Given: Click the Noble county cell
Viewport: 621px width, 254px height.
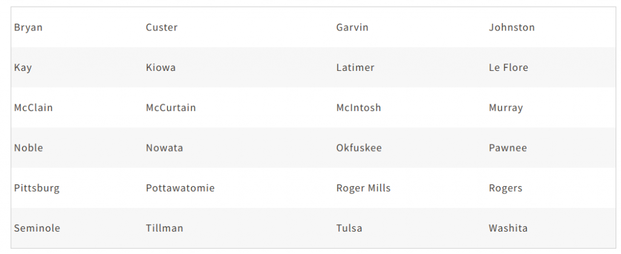Looking at the screenshot, I should [29, 148].
